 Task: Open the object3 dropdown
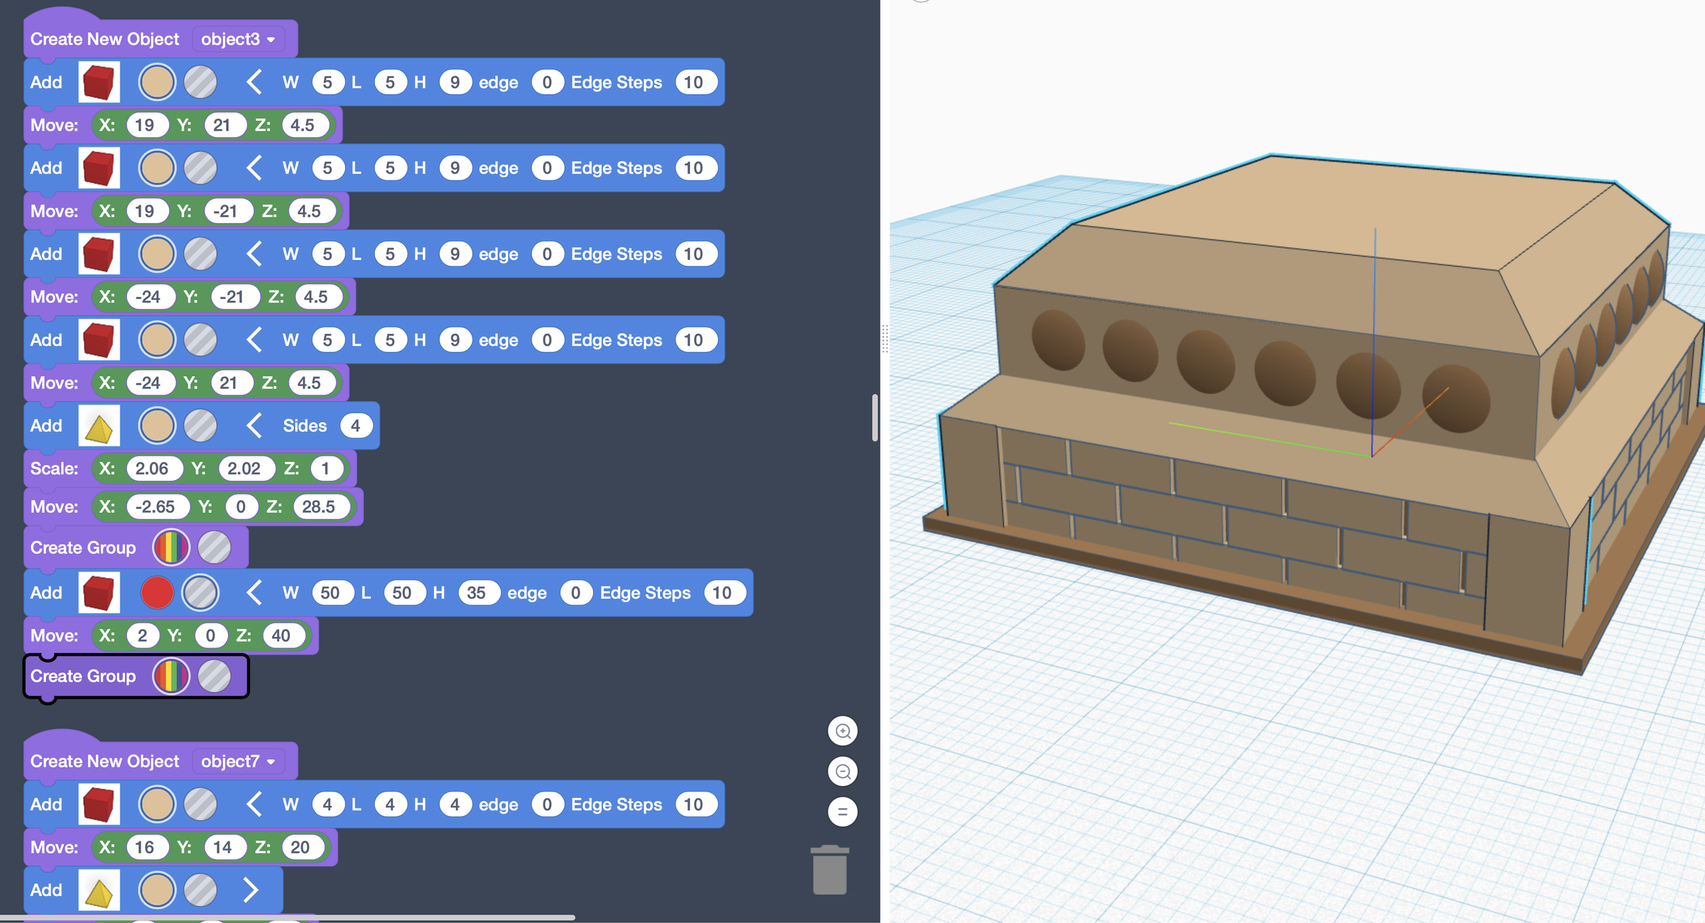tap(237, 39)
